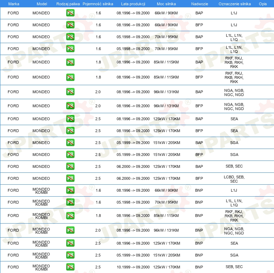Click FORD in first L1J BAP row
Image resolution: width=274 pixels, height=273 pixels.
tap(13, 13)
